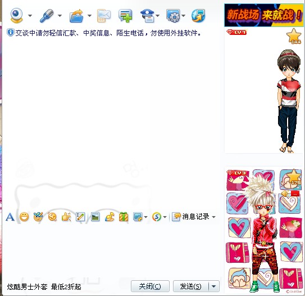This screenshot has width=305, height=296.
Task: Click the star badge showing 144
Action: 294,36
